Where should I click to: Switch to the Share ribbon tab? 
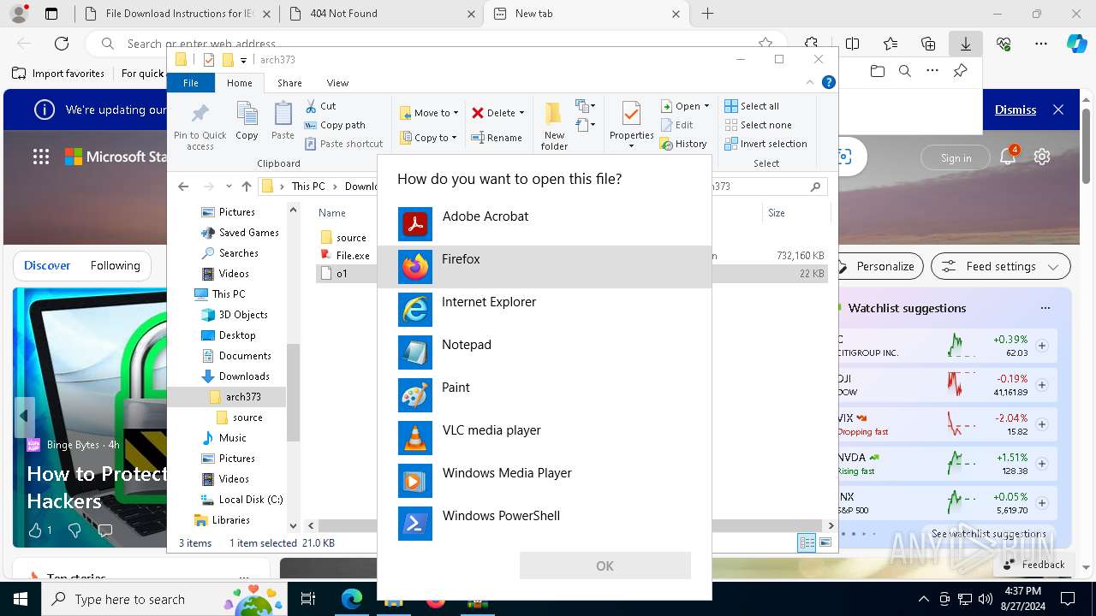[x=289, y=83]
